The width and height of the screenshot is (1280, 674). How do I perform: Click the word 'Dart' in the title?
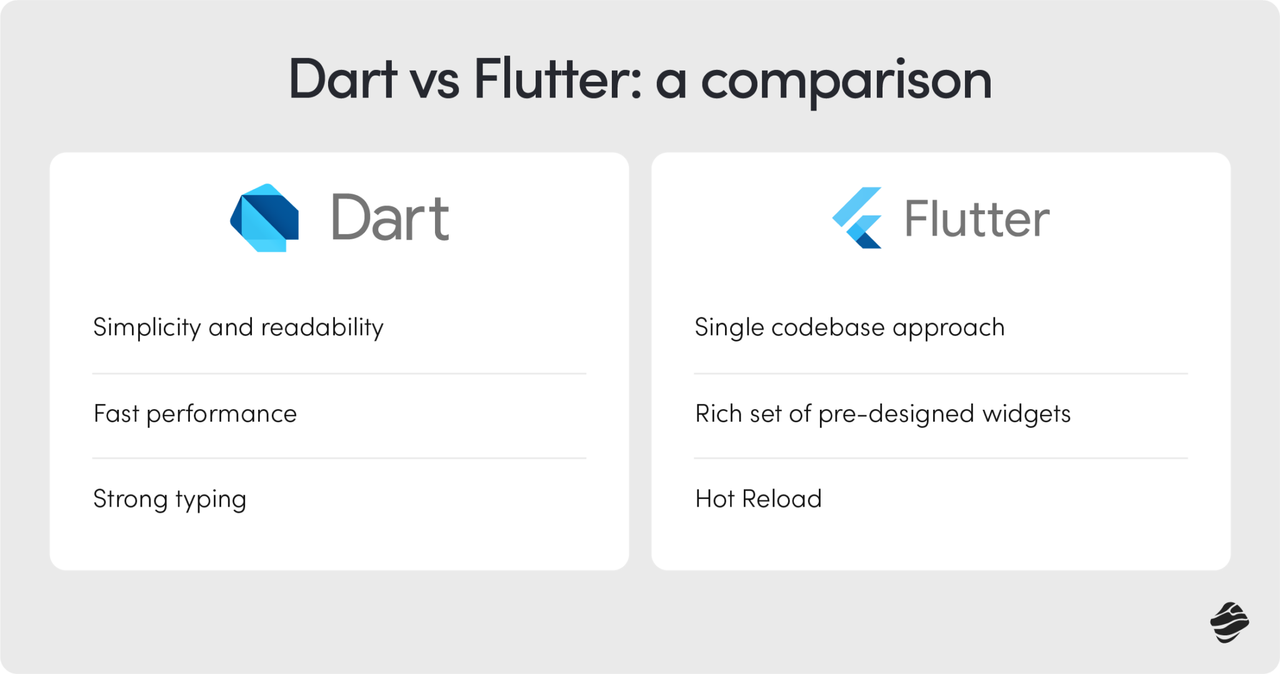click(342, 79)
